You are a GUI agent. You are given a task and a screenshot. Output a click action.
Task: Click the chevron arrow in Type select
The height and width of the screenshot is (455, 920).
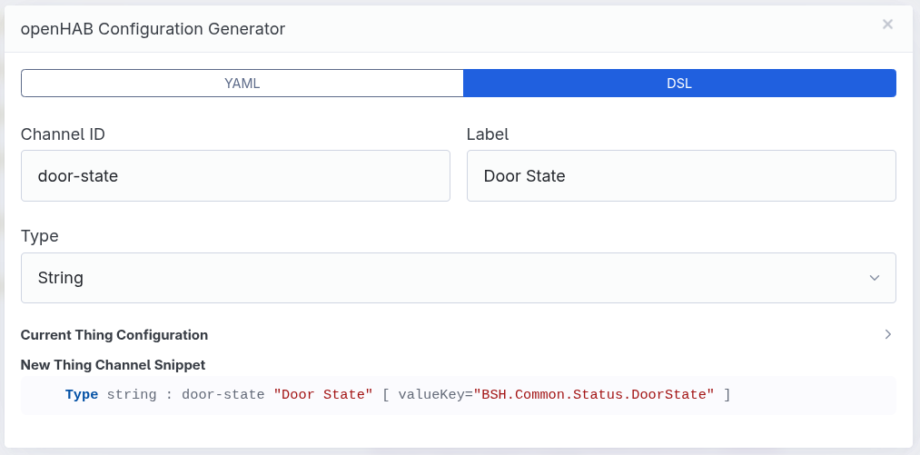click(x=874, y=278)
